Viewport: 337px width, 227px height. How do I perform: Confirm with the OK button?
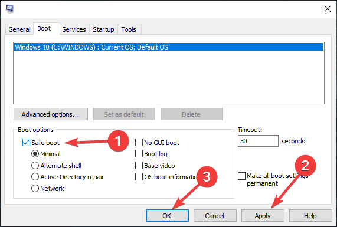coord(167,216)
